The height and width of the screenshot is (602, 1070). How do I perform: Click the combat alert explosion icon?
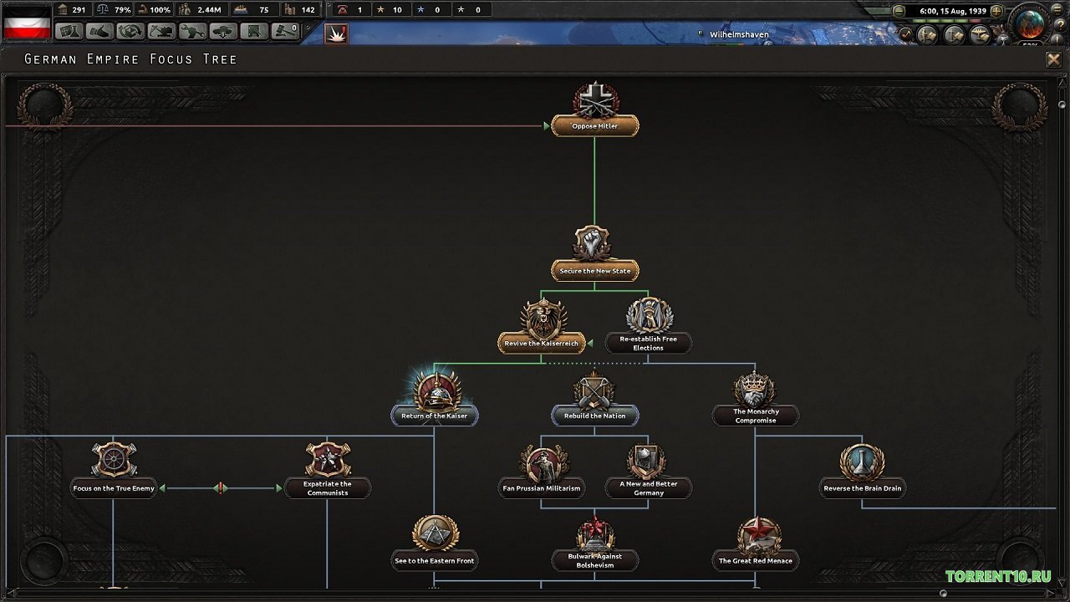[336, 34]
